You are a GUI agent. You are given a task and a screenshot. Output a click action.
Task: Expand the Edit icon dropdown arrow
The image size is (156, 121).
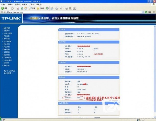tap(64, 8)
